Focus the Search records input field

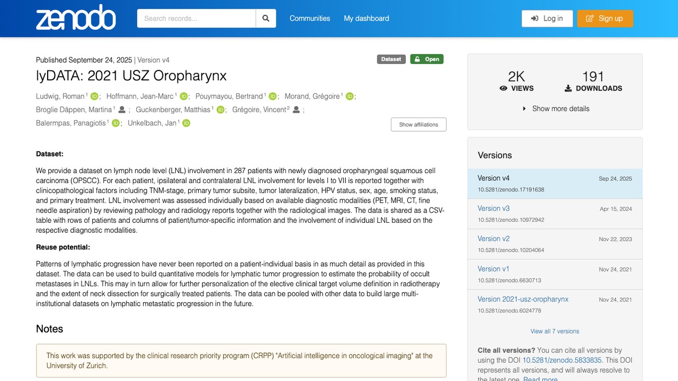coord(197,19)
